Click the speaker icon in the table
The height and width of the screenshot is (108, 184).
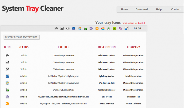(x=7, y=69)
